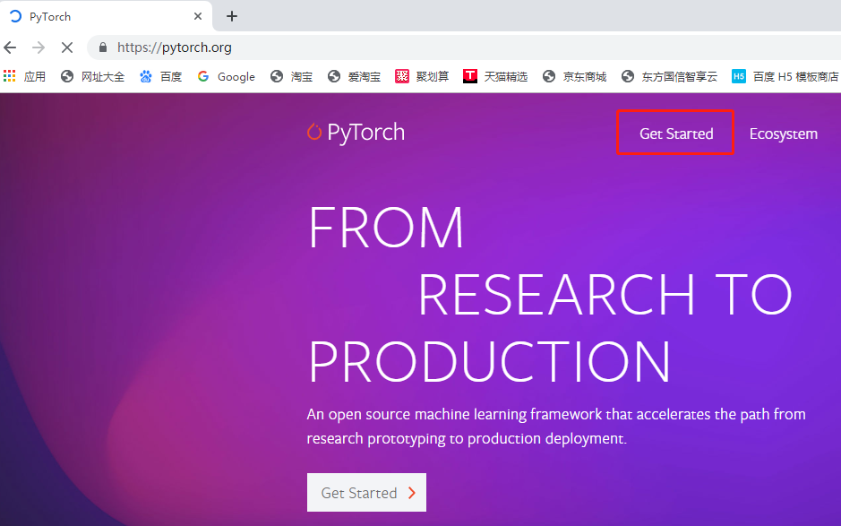
Task: Click the Get Started navigation link
Action: click(x=674, y=132)
